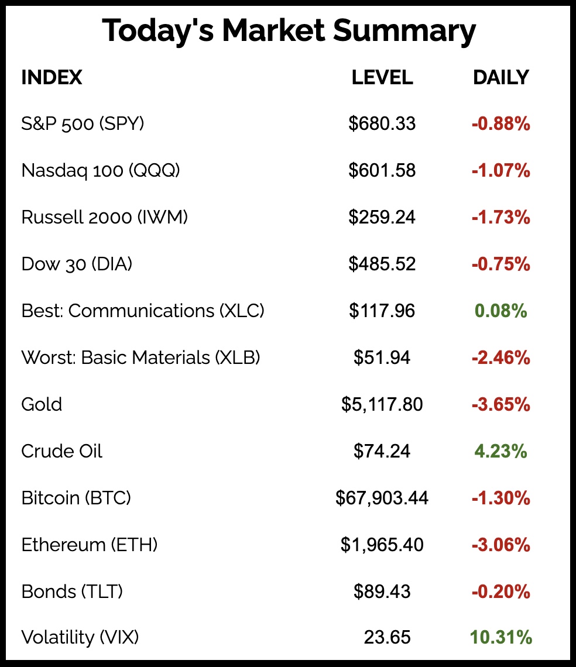Click Crude Oil daily change 4.23%
Image resolution: width=576 pixels, height=667 pixels.
pyautogui.click(x=500, y=451)
